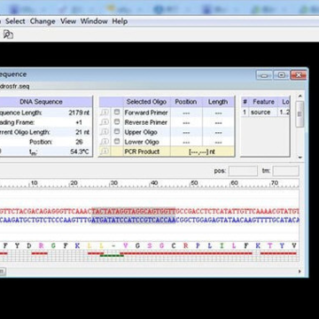
Task: Select the Lower Oligo row label
Action: tap(141, 142)
